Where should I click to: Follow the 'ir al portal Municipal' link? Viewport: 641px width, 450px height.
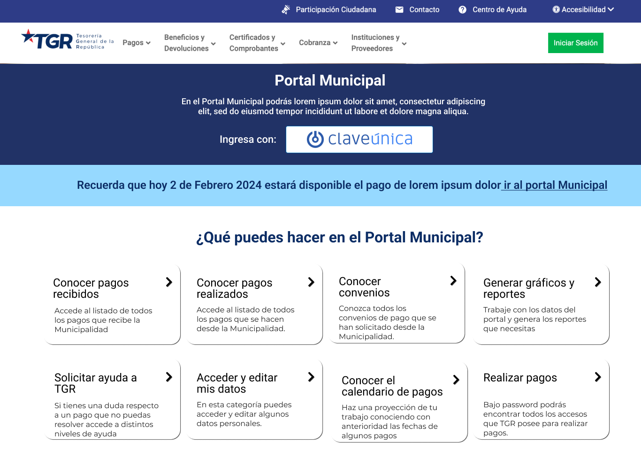tap(555, 185)
